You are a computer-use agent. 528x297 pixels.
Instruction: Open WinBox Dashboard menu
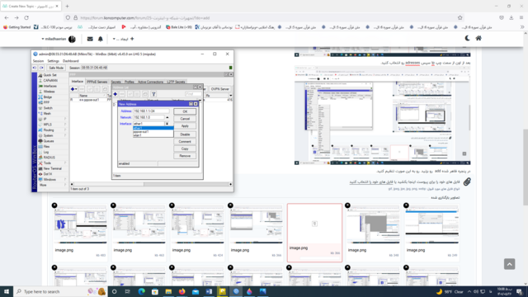pyautogui.click(x=71, y=61)
